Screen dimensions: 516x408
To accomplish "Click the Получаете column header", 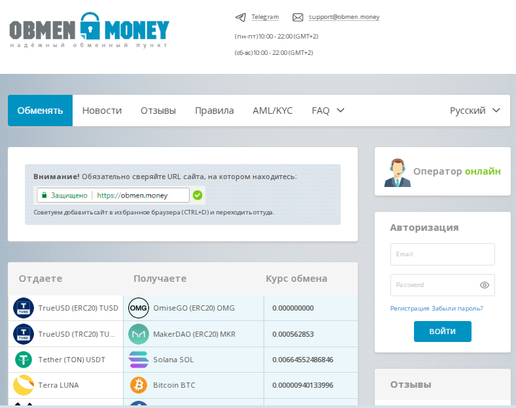I will [160, 279].
